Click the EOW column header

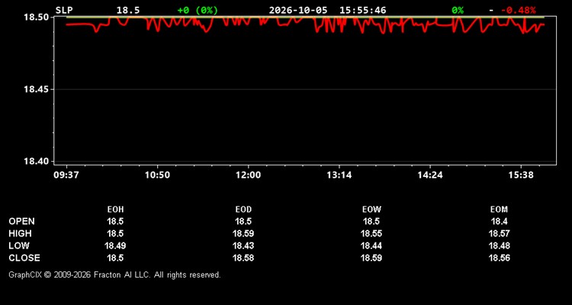[x=371, y=210]
